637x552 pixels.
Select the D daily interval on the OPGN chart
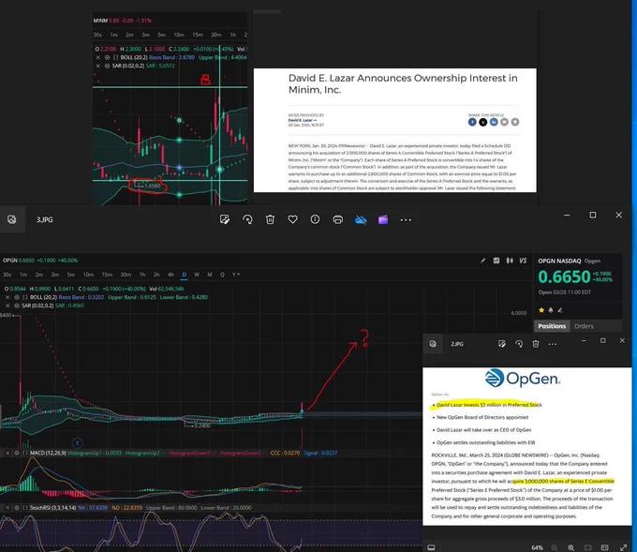click(x=184, y=275)
